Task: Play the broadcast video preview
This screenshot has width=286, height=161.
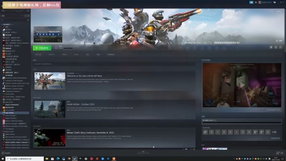Action: tap(242, 85)
